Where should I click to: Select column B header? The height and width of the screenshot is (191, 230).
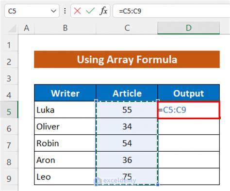65,28
